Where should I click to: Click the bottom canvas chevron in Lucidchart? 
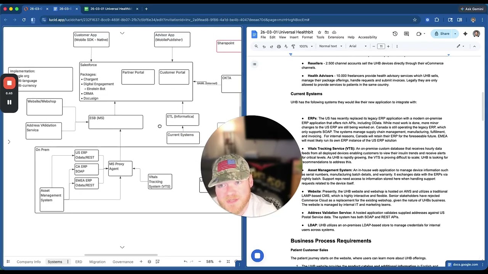click(122, 247)
